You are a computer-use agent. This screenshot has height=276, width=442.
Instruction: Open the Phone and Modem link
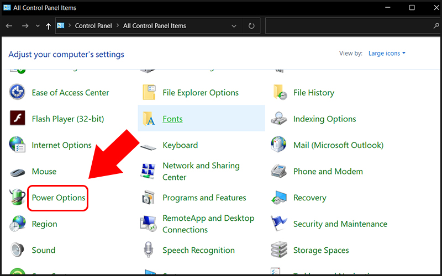[x=328, y=172]
